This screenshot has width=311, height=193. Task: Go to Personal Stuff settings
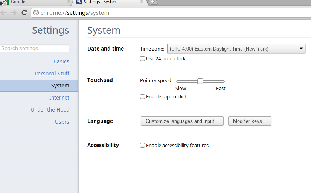coord(52,74)
